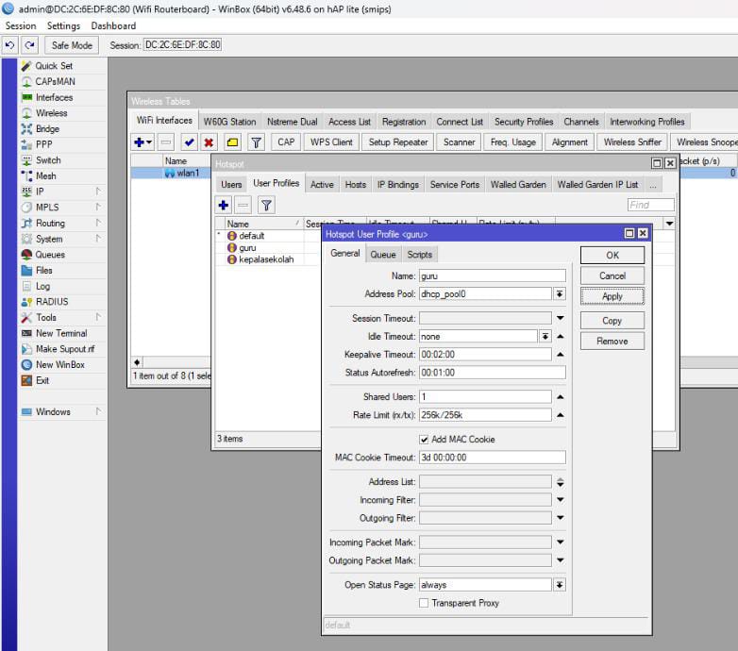Screen dimensions: 738x651
Task: Enable the Transparent Proxy checkbox
Action: (424, 603)
